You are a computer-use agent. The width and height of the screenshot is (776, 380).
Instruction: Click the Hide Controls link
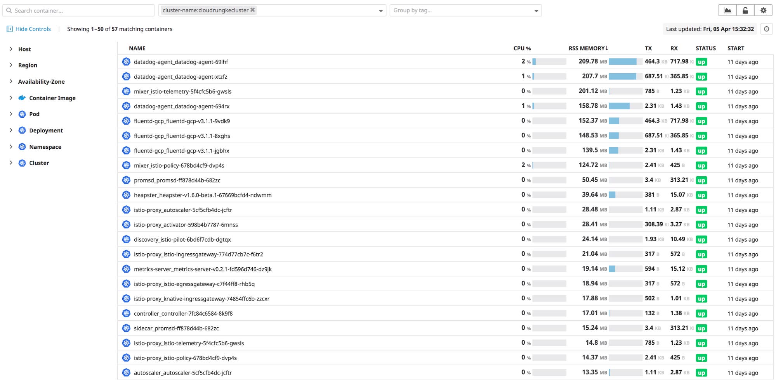(x=33, y=29)
